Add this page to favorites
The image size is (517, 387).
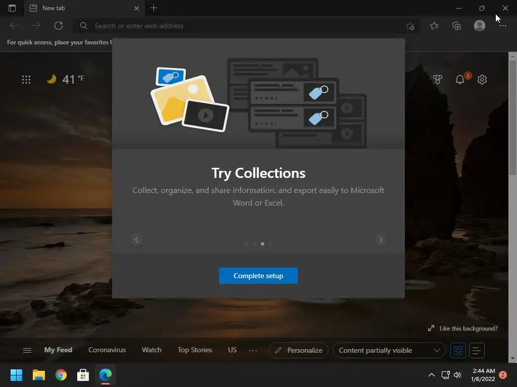click(410, 26)
